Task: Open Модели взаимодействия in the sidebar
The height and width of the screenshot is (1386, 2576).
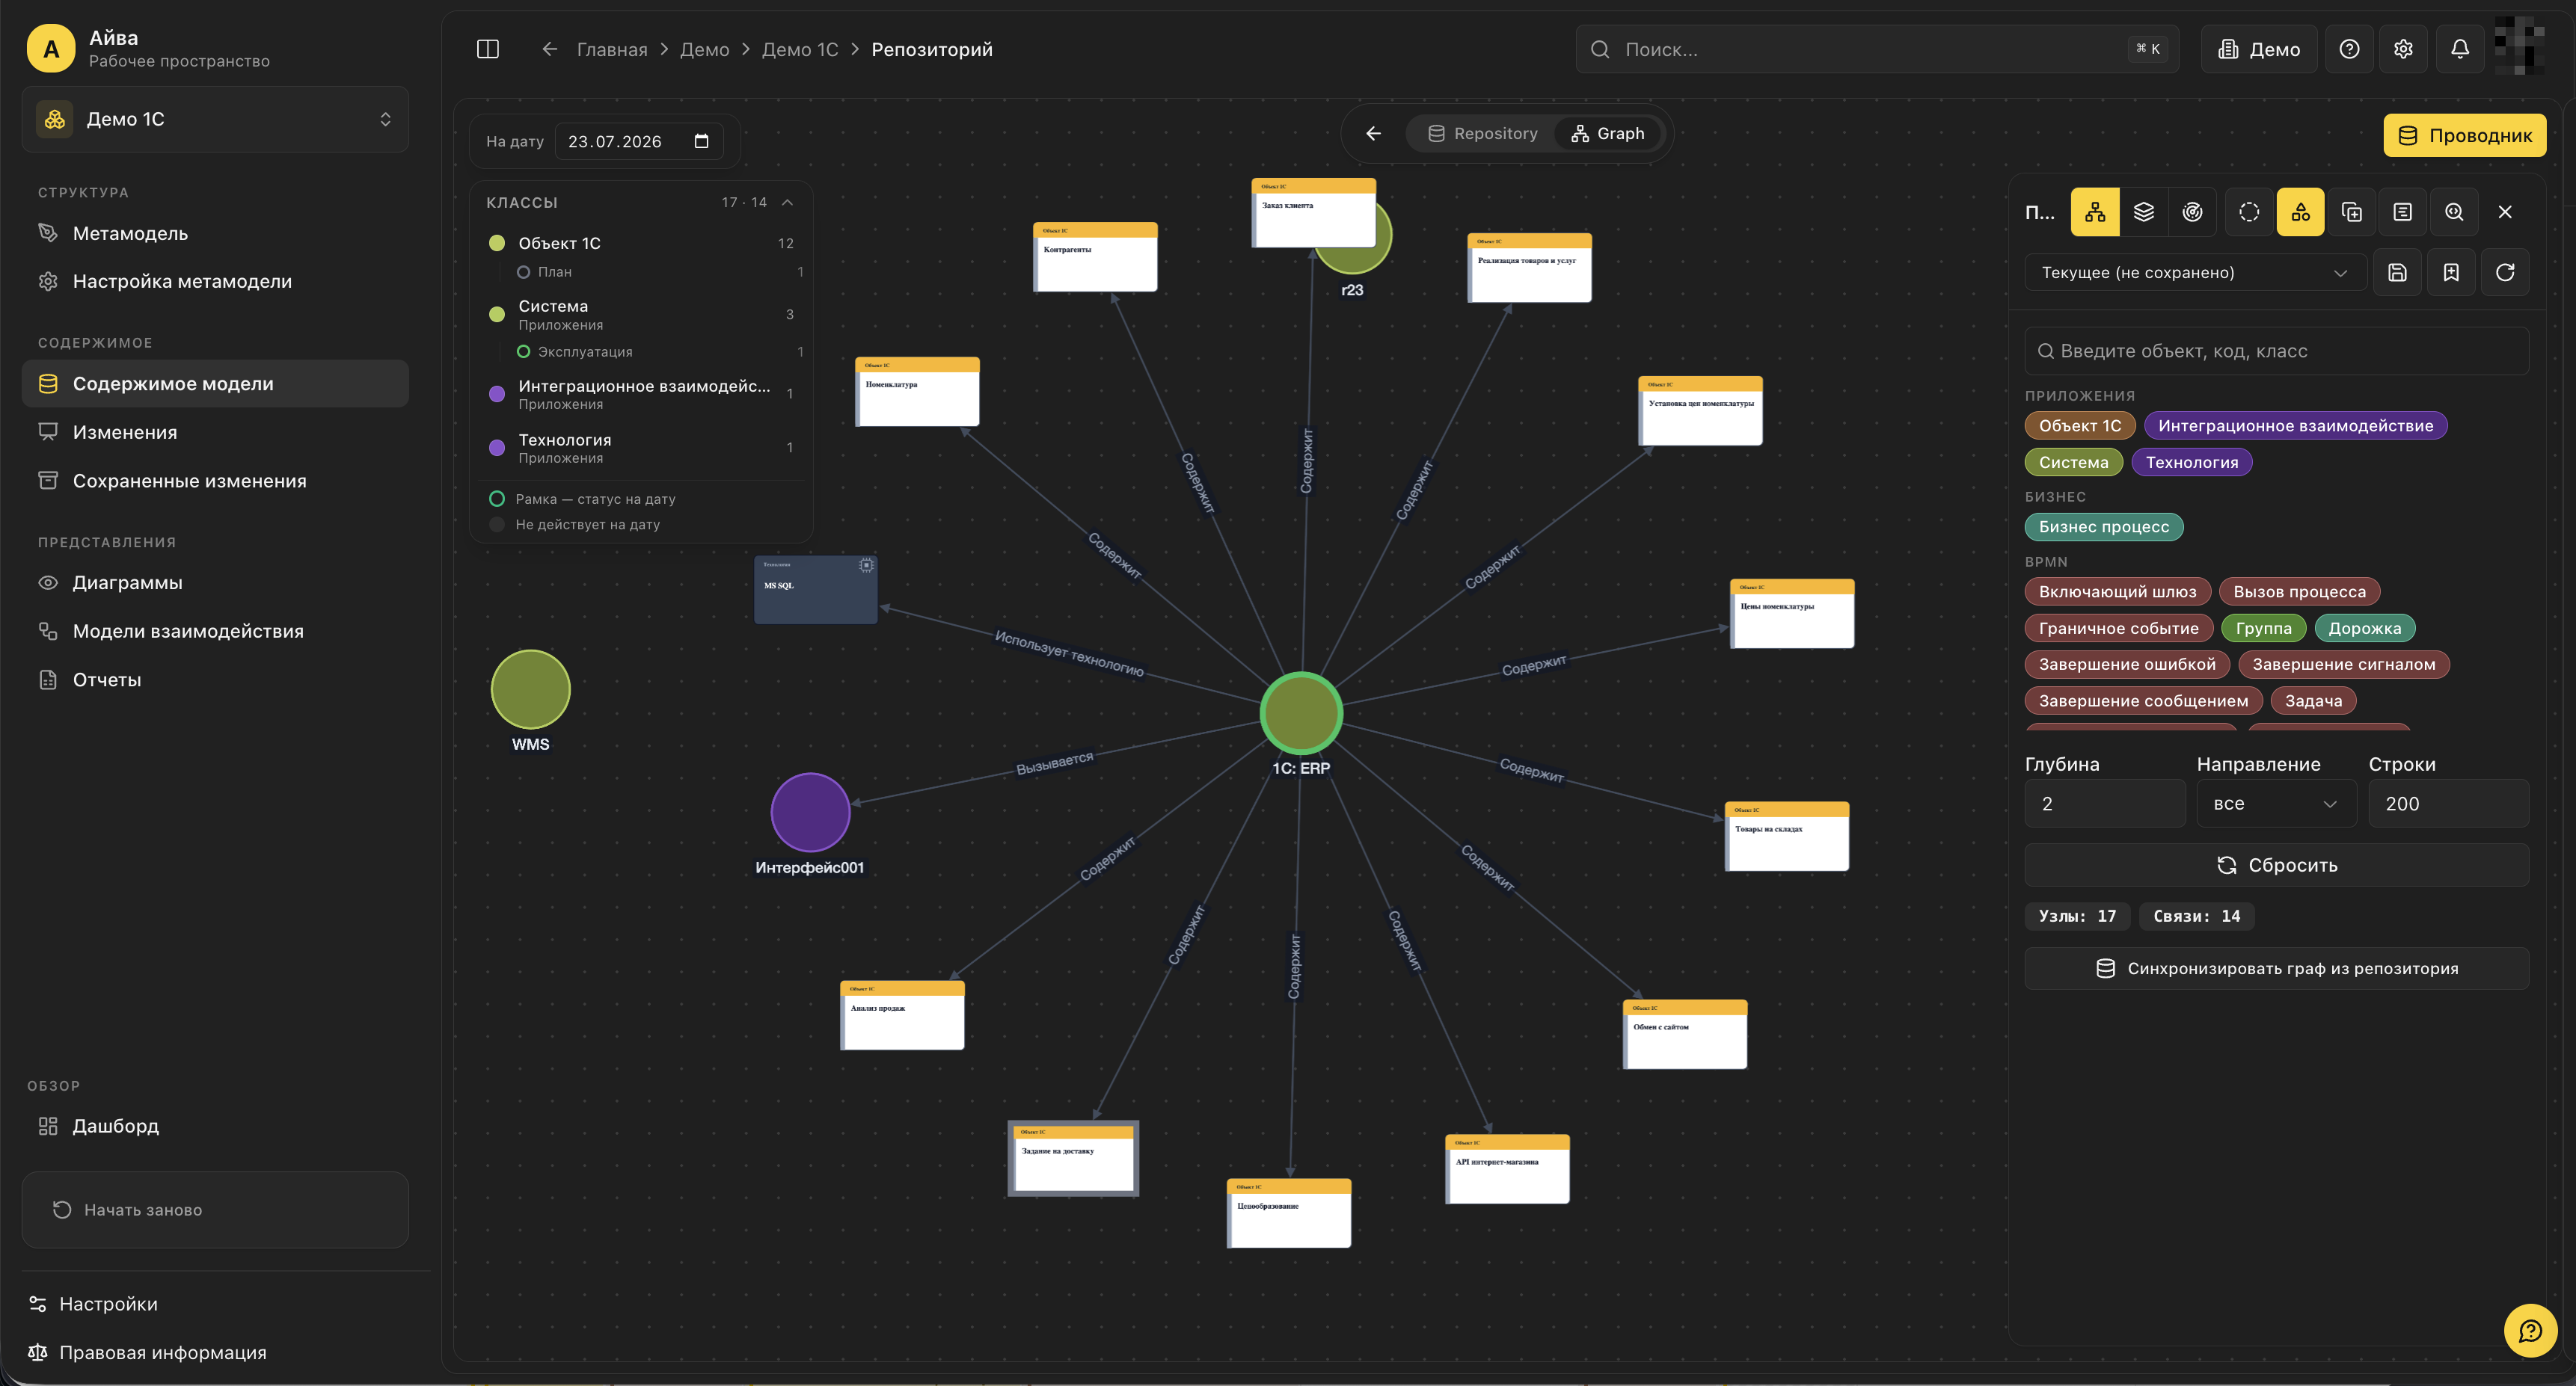Action: tap(215, 632)
